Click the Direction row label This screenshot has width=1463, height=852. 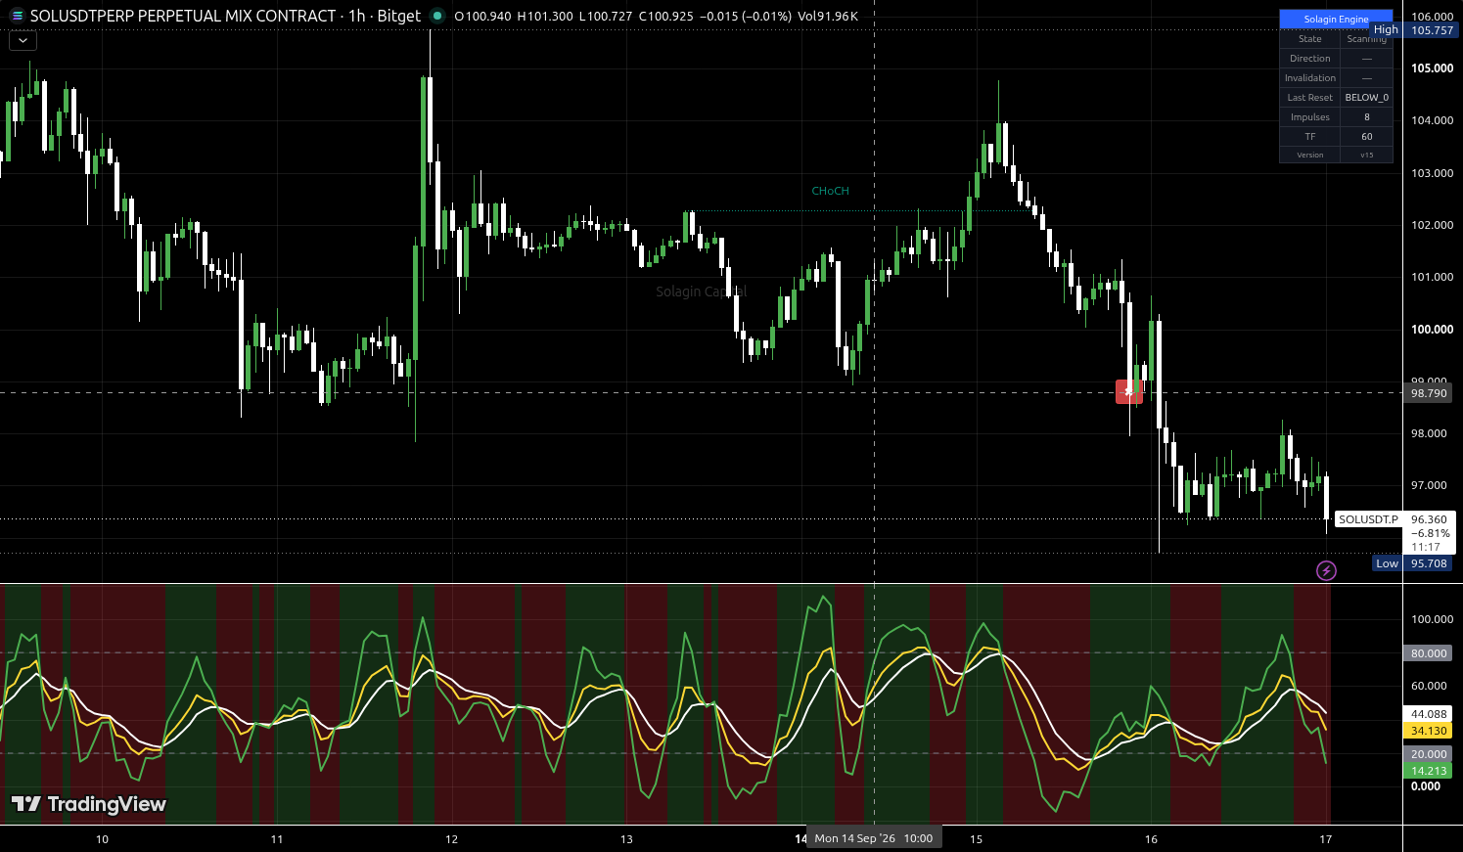pos(1310,59)
